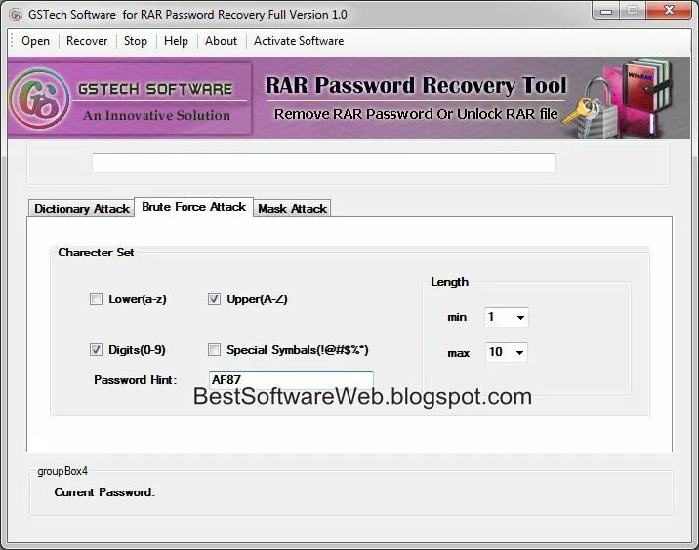The width and height of the screenshot is (699, 550).
Task: Click Recover in the toolbar
Action: pos(87,41)
